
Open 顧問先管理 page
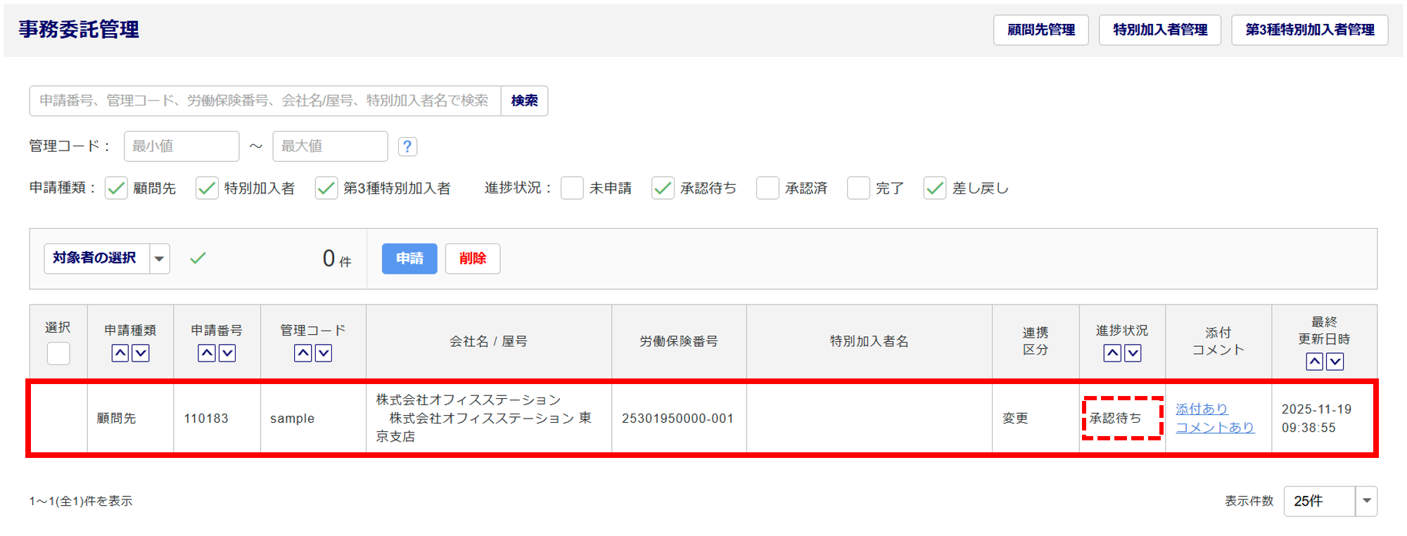tap(1041, 30)
